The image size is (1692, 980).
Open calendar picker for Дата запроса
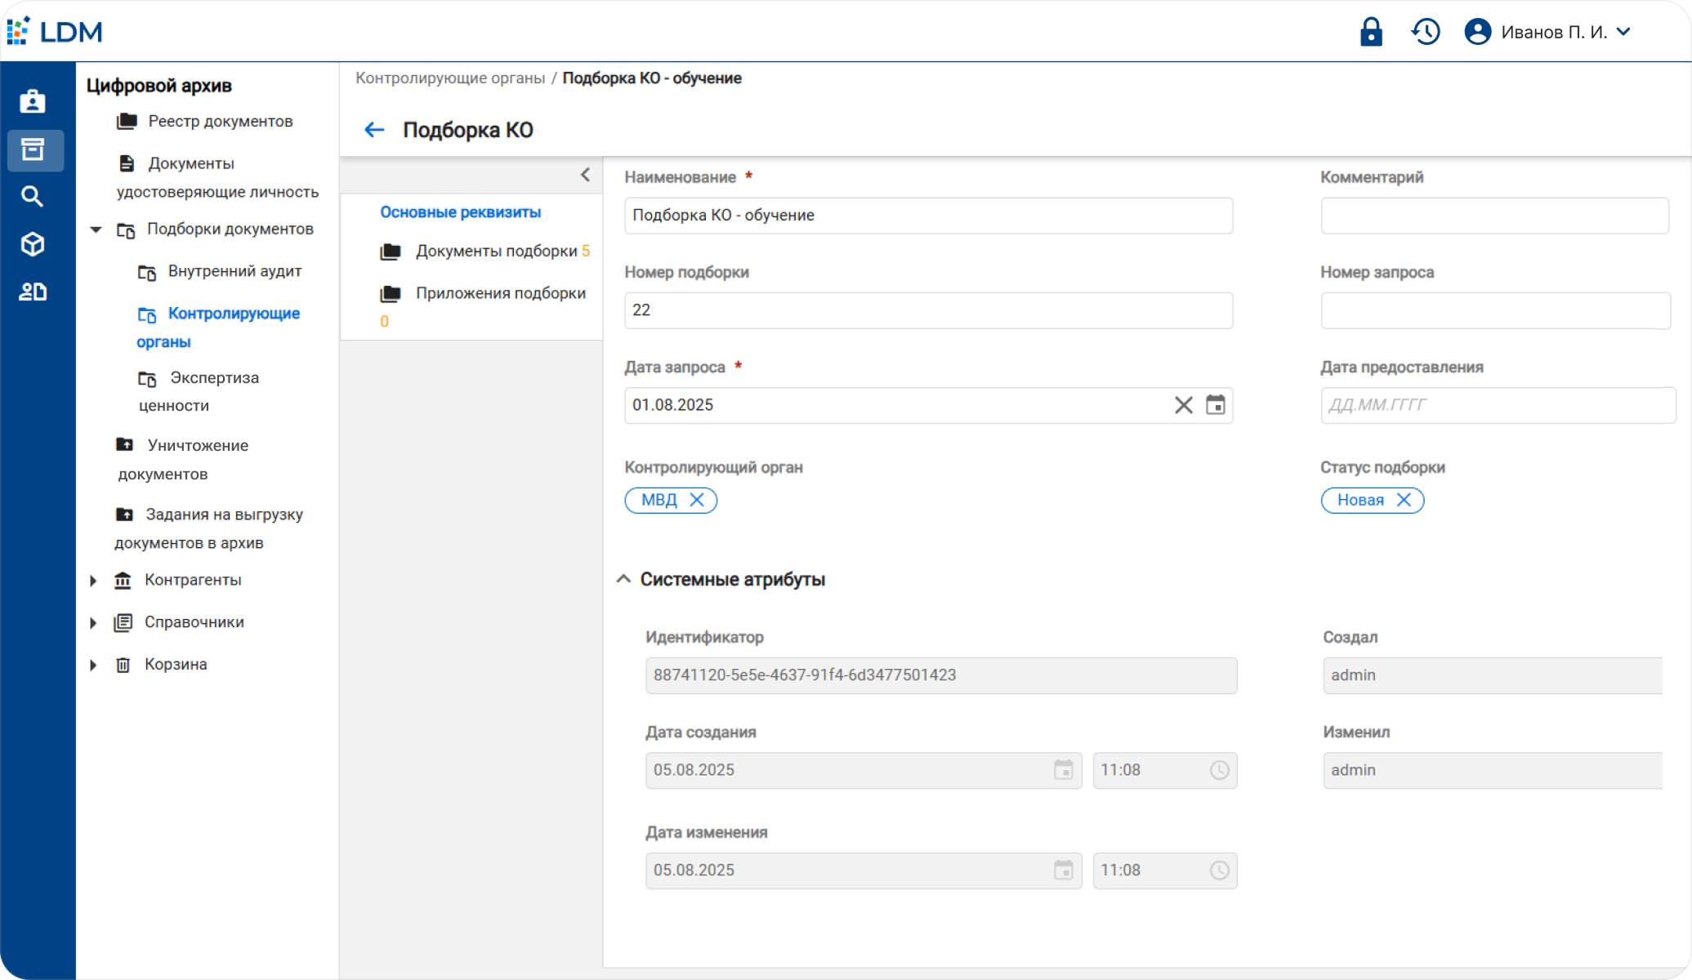click(1215, 405)
